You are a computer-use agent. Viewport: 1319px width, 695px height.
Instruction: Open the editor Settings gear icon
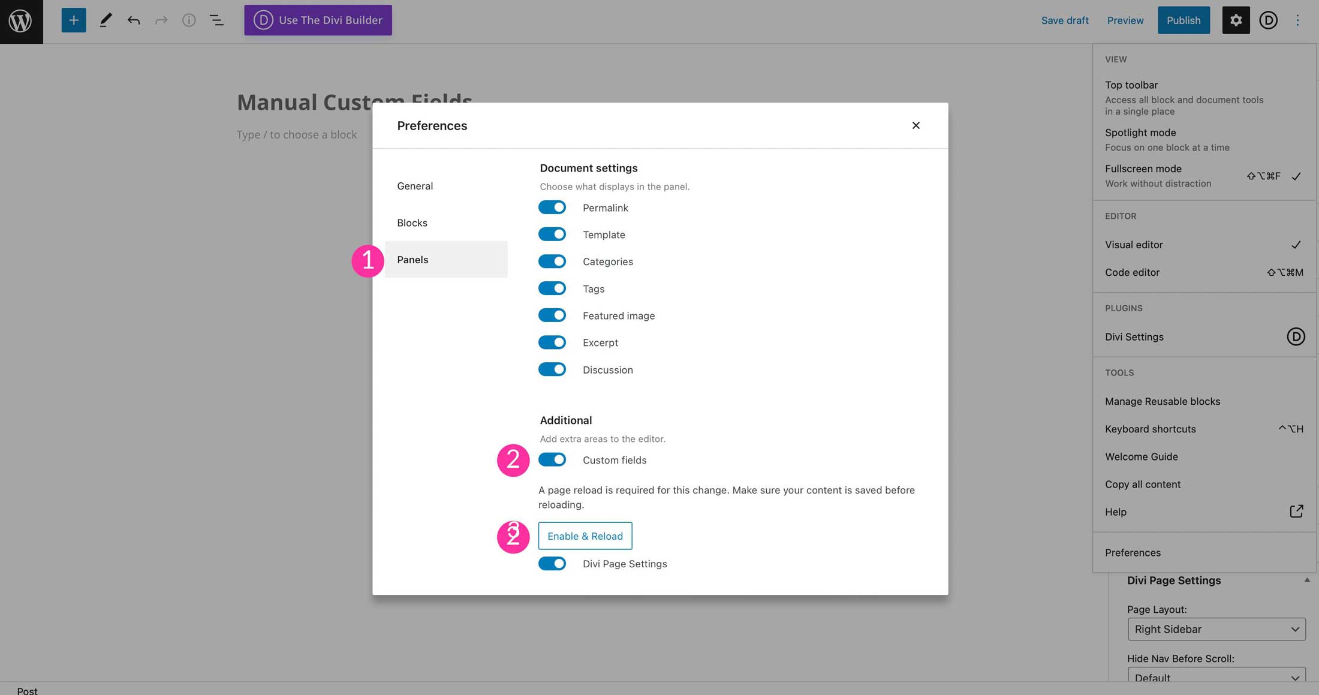(1236, 20)
